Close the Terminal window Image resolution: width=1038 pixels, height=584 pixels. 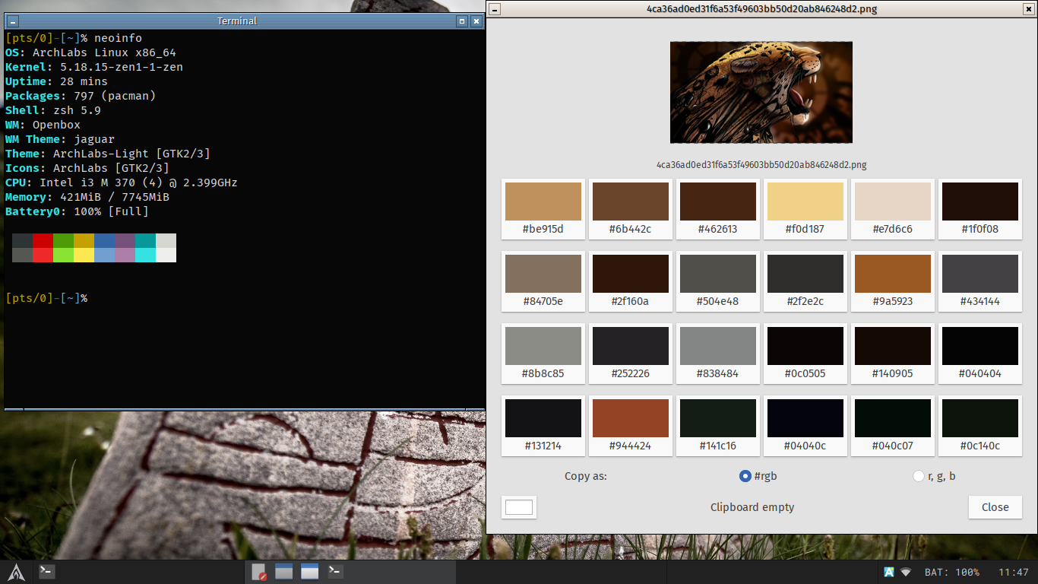click(476, 21)
